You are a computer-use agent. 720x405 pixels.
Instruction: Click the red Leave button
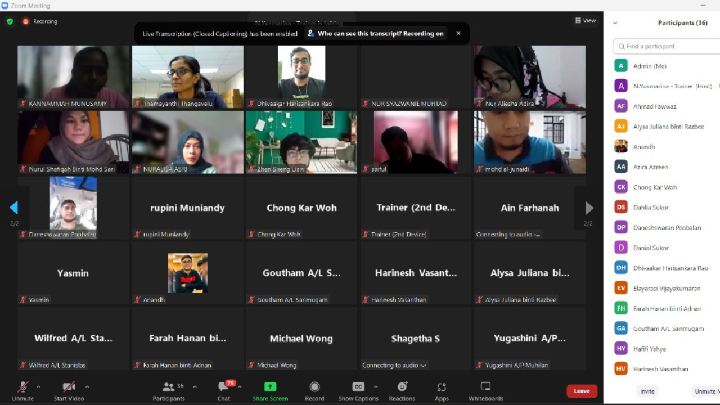coord(582,391)
